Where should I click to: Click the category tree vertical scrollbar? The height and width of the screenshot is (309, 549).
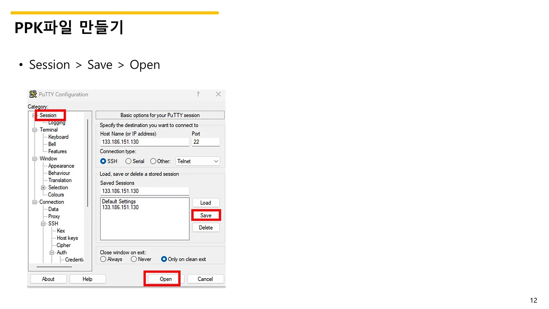[x=87, y=163]
